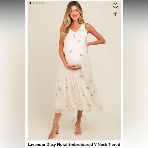Show the fifth and last image dot
The height and width of the screenshot is (148, 148).
pyautogui.click(x=43, y=3)
